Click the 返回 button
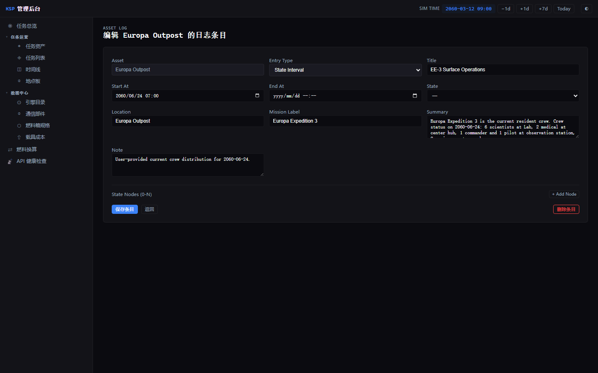Viewport: 598px width, 373px height. click(x=149, y=209)
